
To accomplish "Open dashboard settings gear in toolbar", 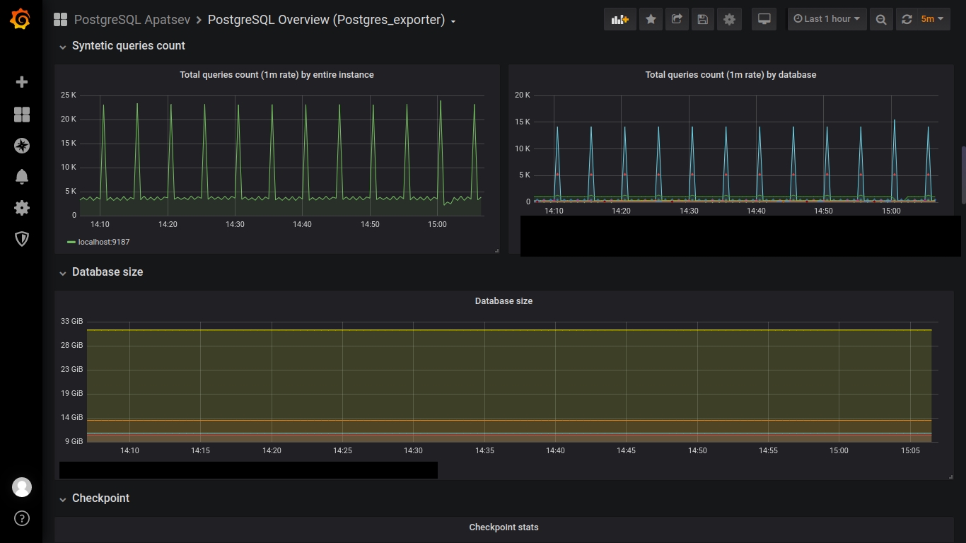I will (x=729, y=19).
